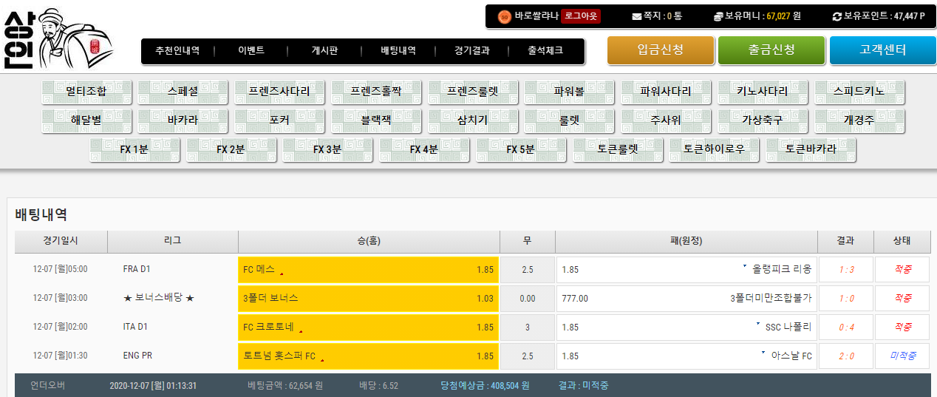Viewport: 937px width, 397px height.
Task: Choose the FX 3분 game tab
Action: (x=327, y=149)
